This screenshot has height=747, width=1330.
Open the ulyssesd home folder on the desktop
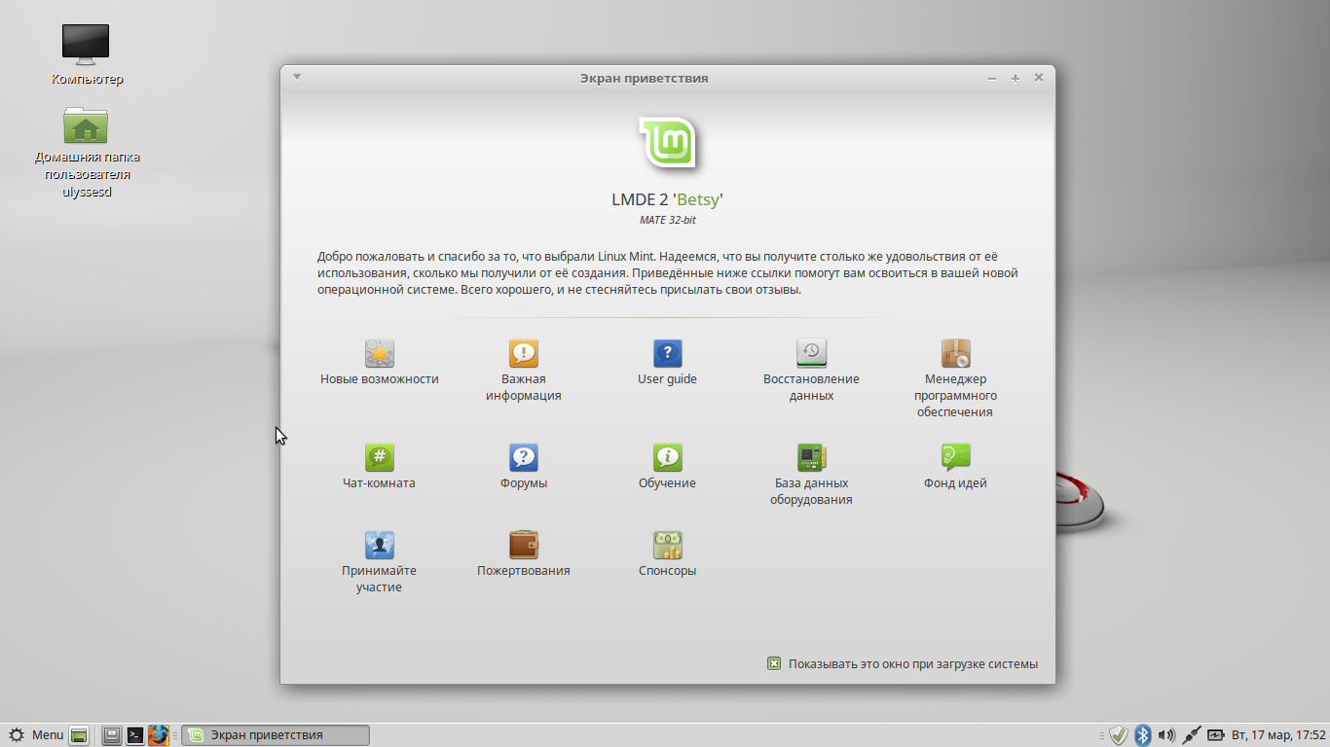coord(86,124)
